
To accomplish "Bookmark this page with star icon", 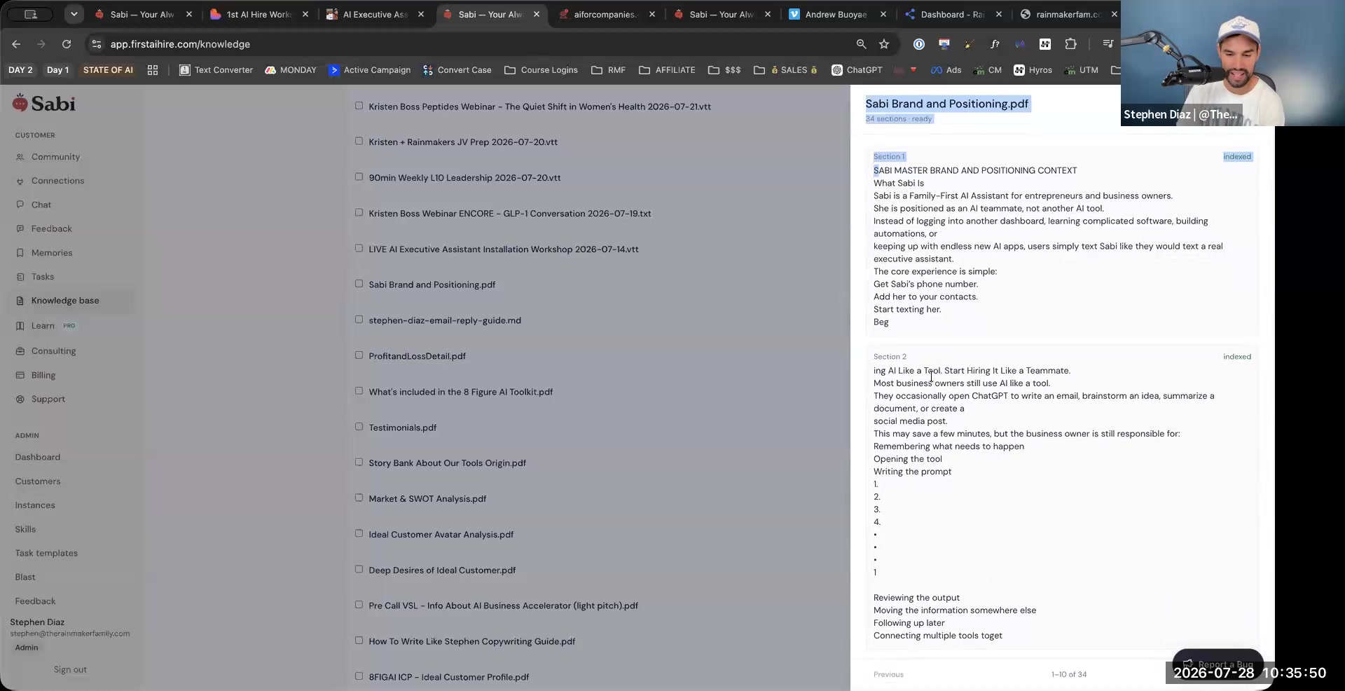I will (884, 44).
